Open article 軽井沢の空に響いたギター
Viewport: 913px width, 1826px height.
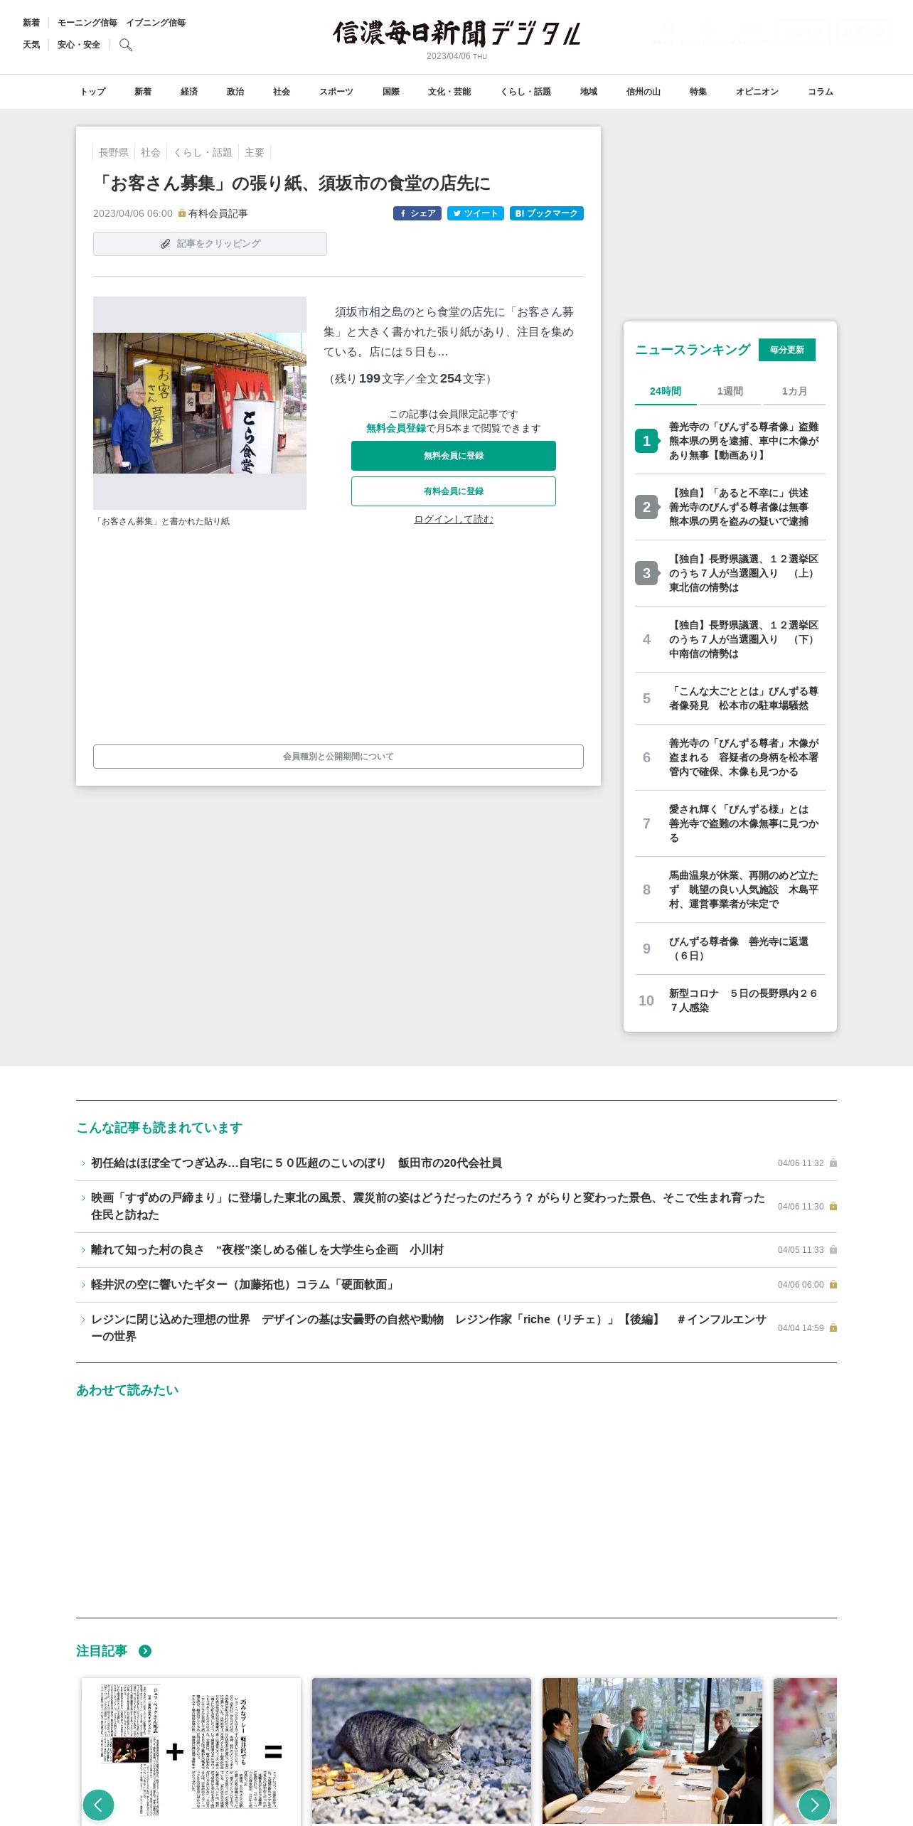click(245, 1285)
